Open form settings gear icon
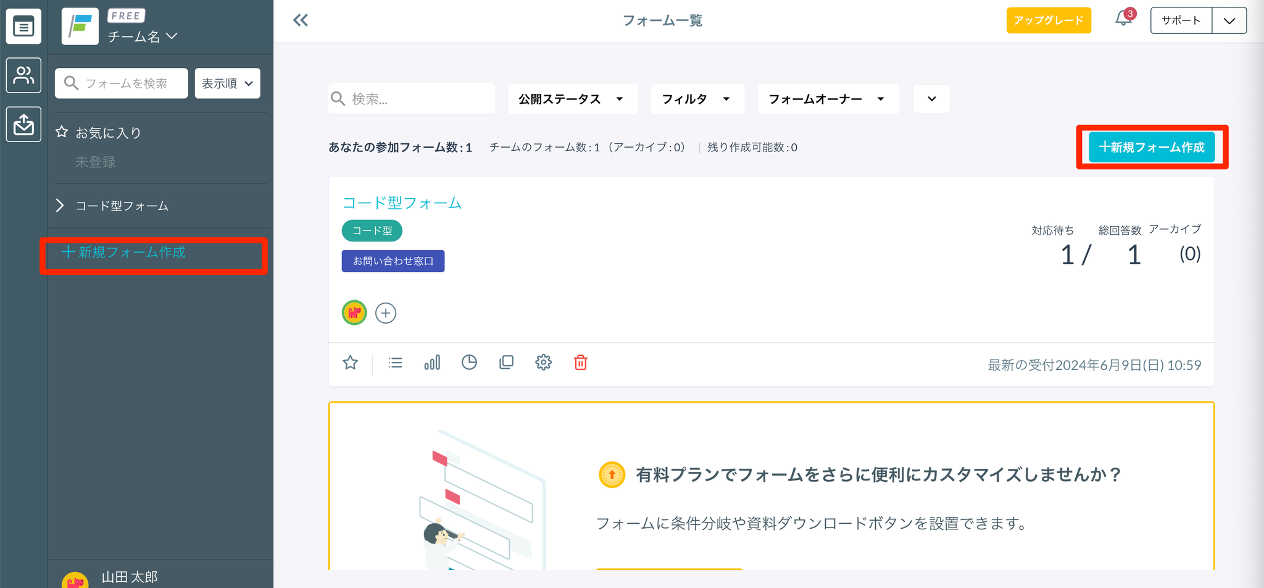The height and width of the screenshot is (588, 1264). 543,363
